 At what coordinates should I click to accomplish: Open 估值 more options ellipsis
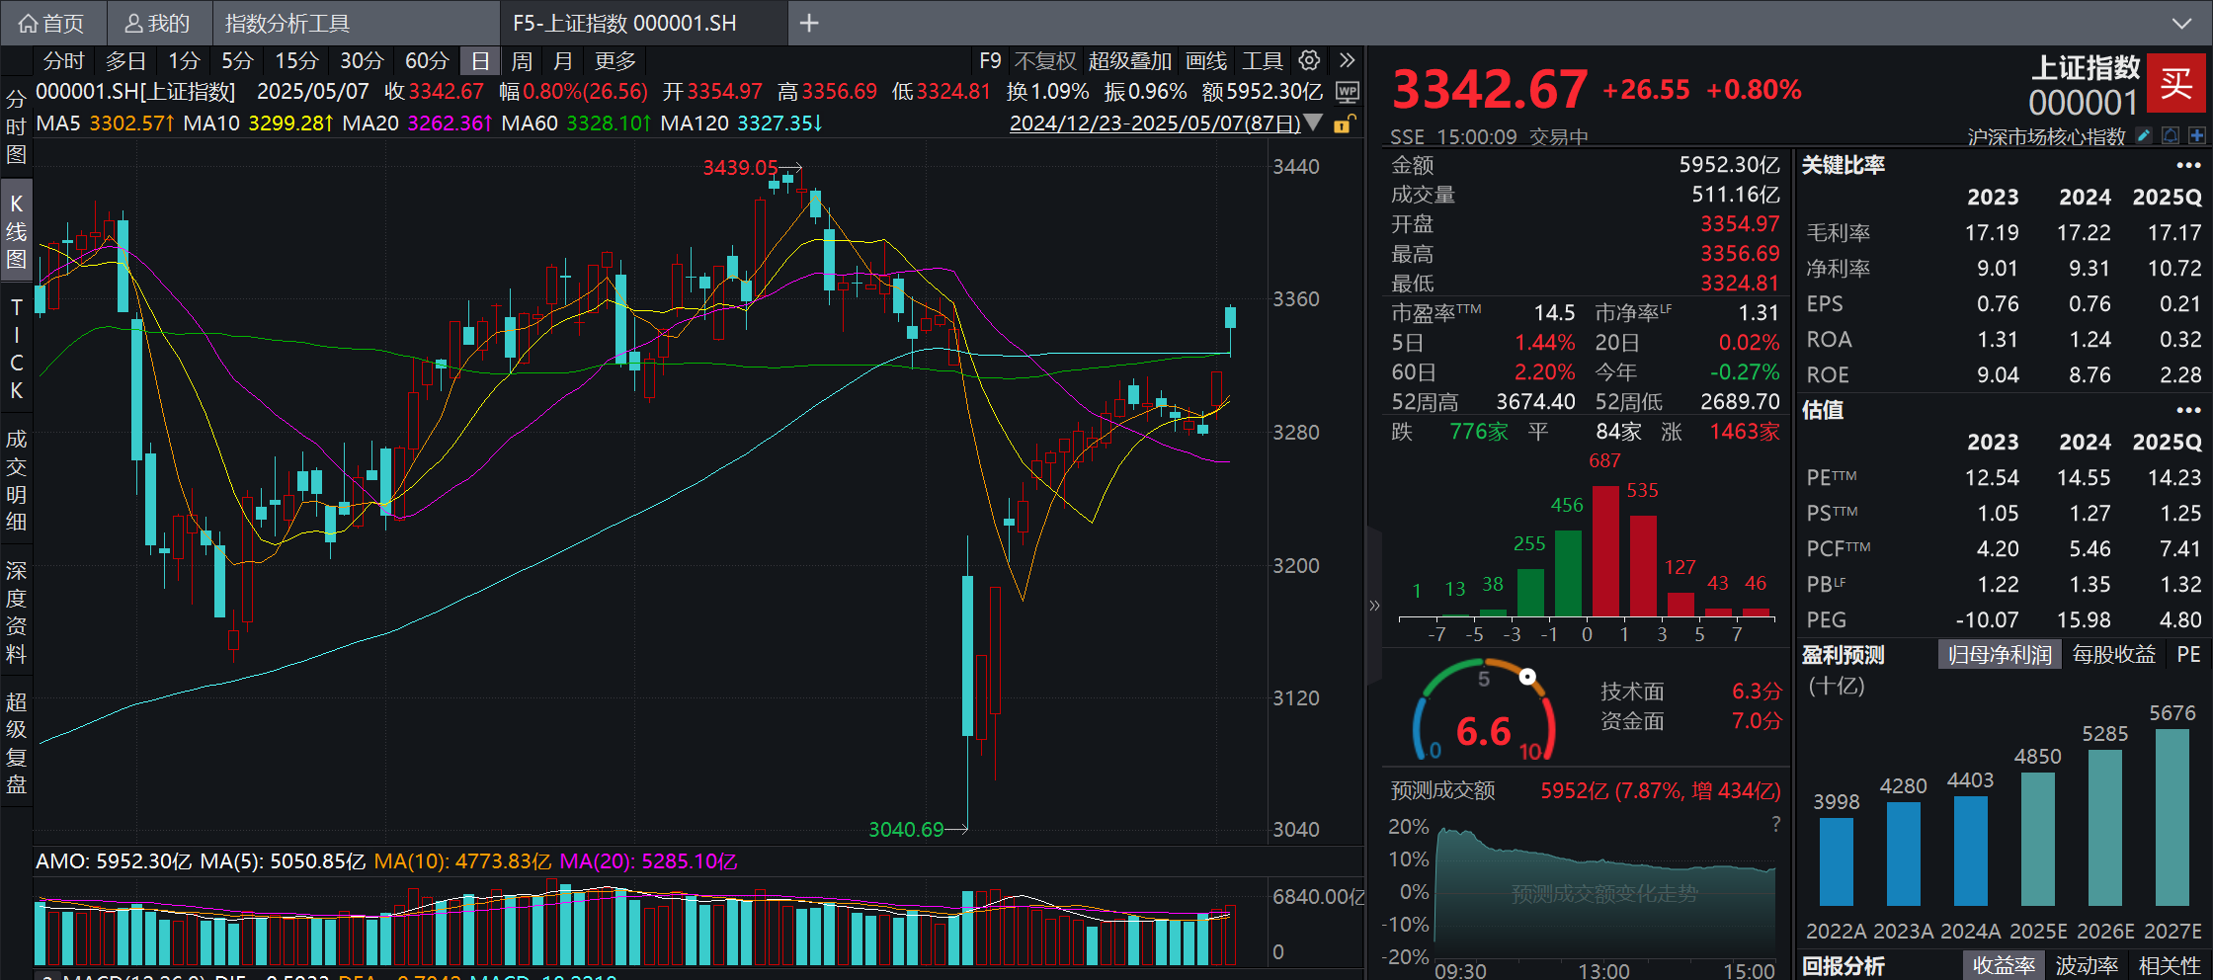[2188, 410]
